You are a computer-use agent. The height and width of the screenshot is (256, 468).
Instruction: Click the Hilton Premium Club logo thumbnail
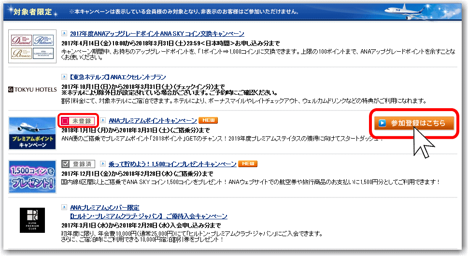[x=32, y=220]
